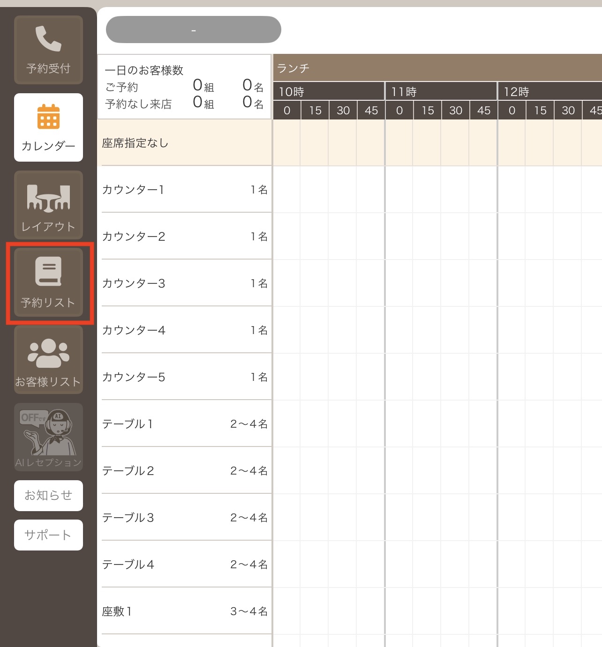This screenshot has height=647, width=602.
Task: Click the 10時 hour header
Action: click(329, 91)
